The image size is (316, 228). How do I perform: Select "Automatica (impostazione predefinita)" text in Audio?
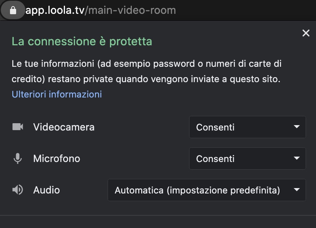[x=197, y=190]
